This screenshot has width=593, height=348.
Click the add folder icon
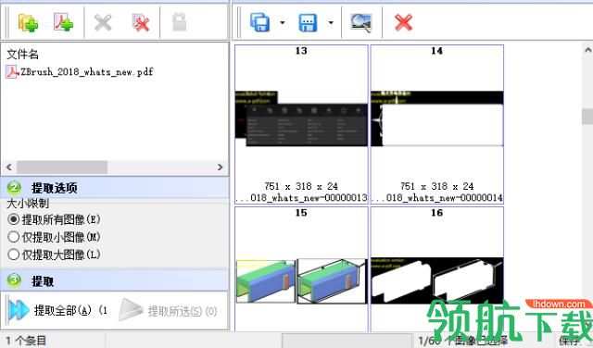[28, 22]
